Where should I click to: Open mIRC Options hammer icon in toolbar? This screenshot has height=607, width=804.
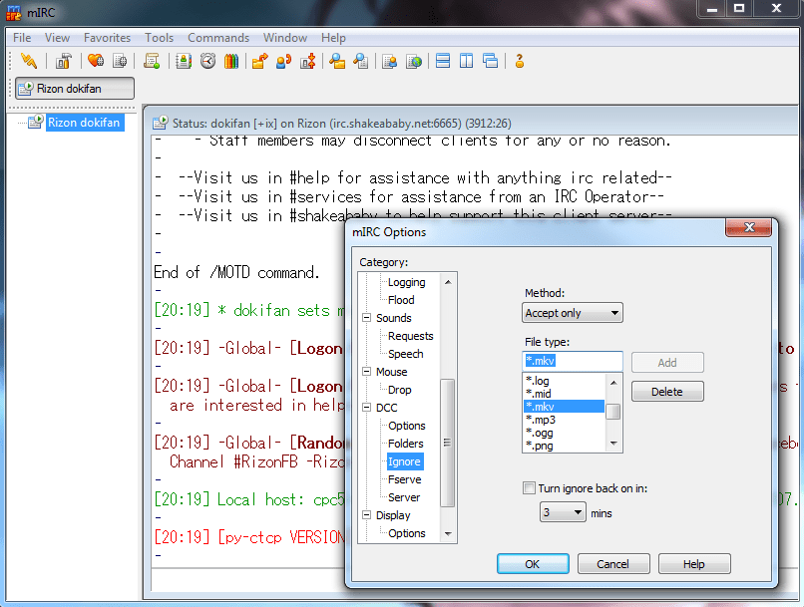pyautogui.click(x=64, y=61)
